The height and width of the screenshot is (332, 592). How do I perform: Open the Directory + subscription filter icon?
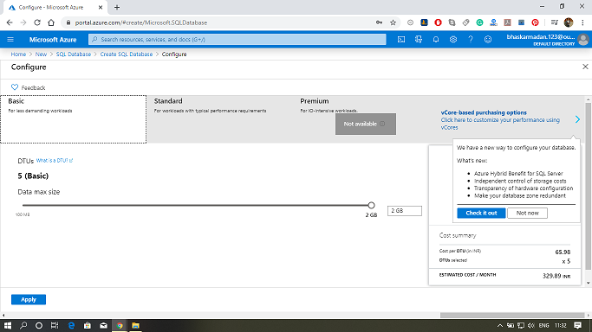(x=419, y=40)
